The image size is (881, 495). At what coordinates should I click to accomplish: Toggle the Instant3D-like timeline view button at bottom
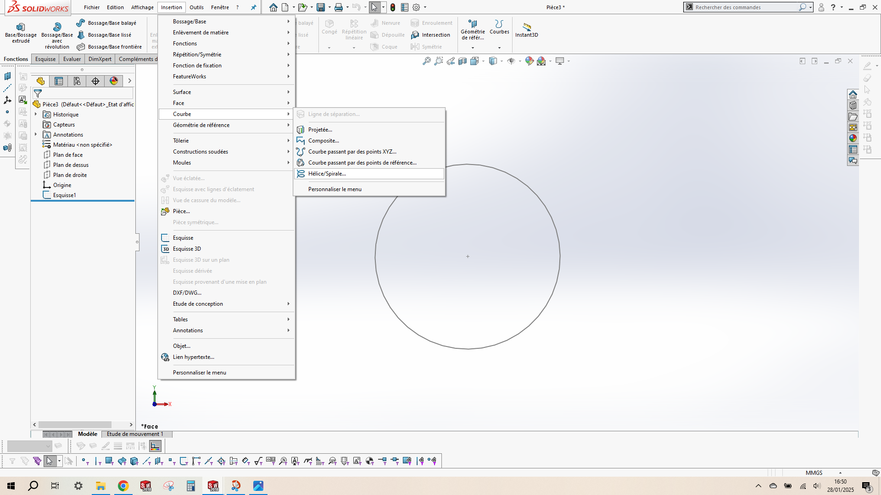[155, 446]
